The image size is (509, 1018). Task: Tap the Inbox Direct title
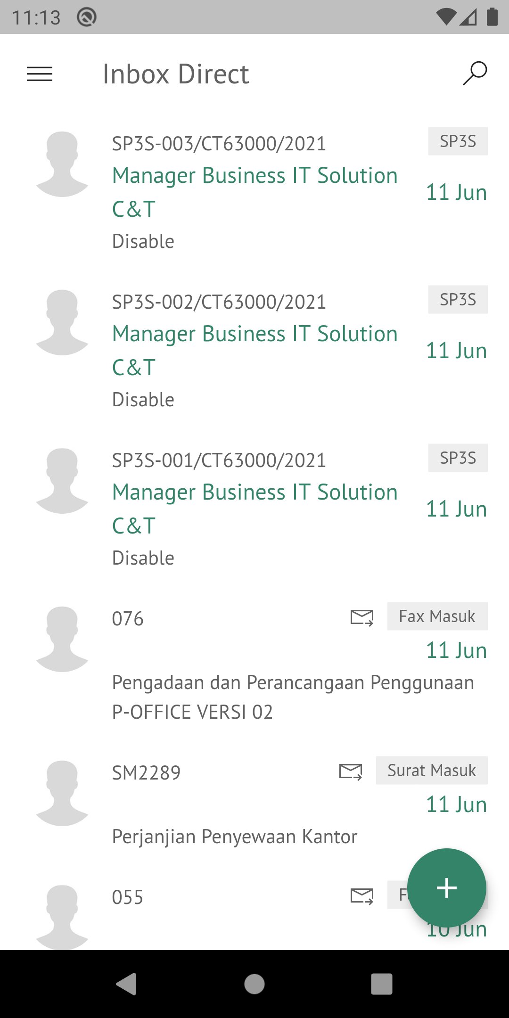pos(176,74)
